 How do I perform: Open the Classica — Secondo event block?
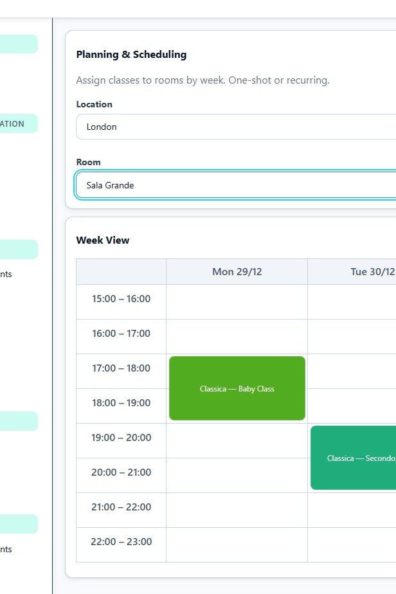click(353, 458)
